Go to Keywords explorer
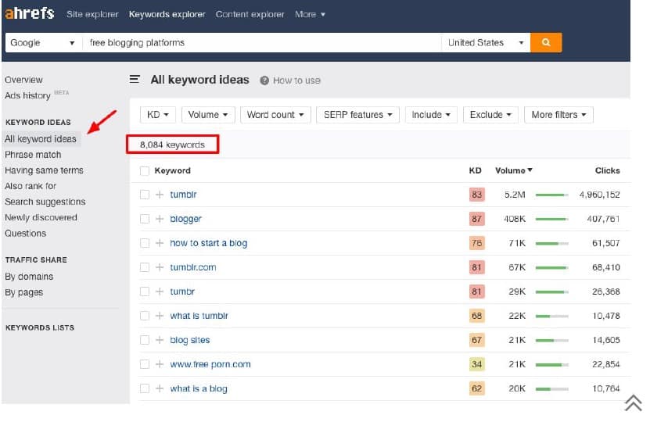 click(167, 15)
